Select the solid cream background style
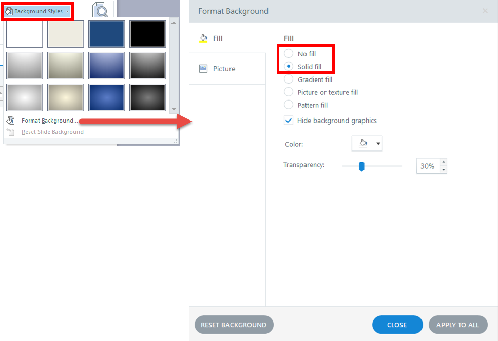498x341 pixels. [x=65, y=34]
